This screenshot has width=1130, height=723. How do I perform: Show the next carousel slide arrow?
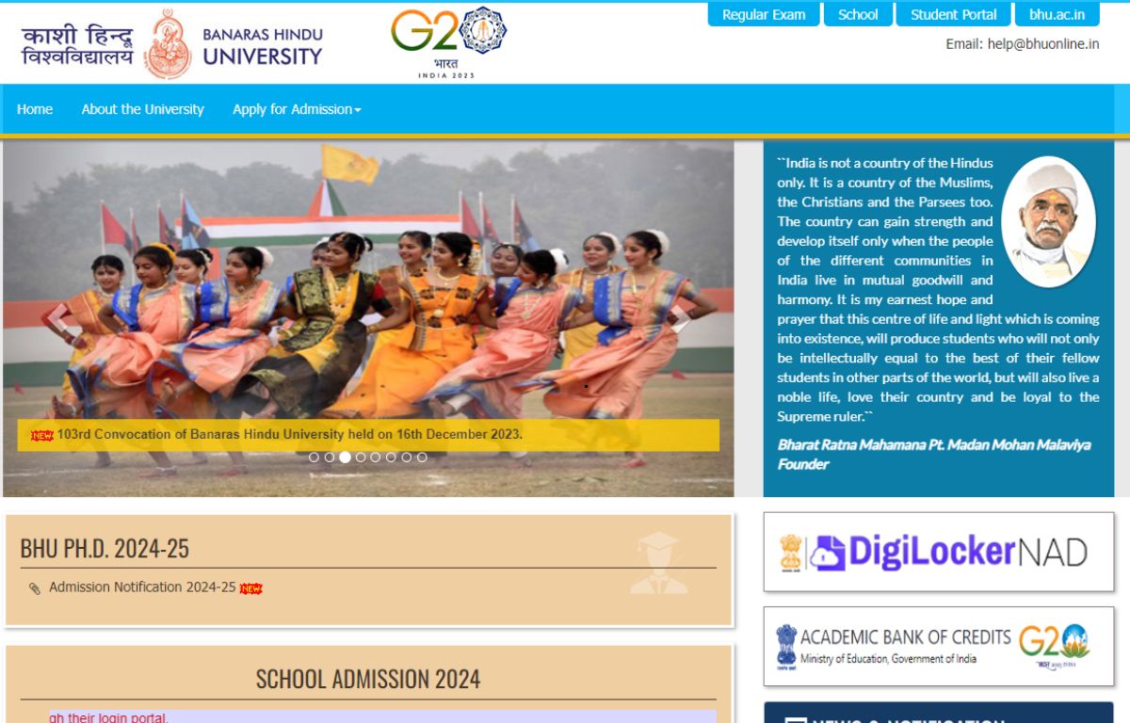pos(680,320)
